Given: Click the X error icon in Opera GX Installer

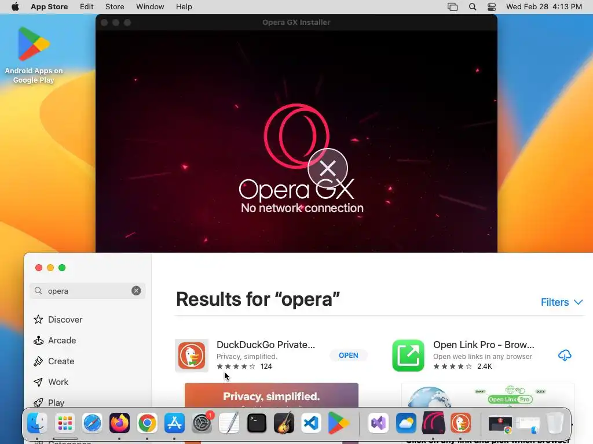Looking at the screenshot, I should coord(328,168).
